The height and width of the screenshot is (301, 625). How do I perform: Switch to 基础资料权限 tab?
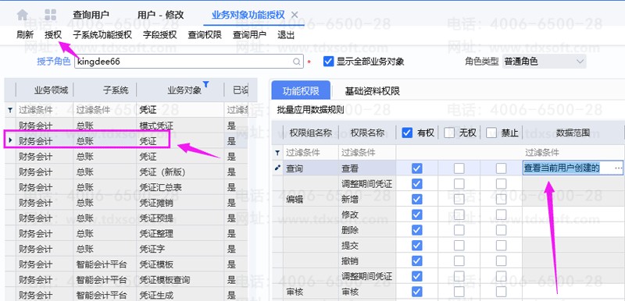[372, 91]
